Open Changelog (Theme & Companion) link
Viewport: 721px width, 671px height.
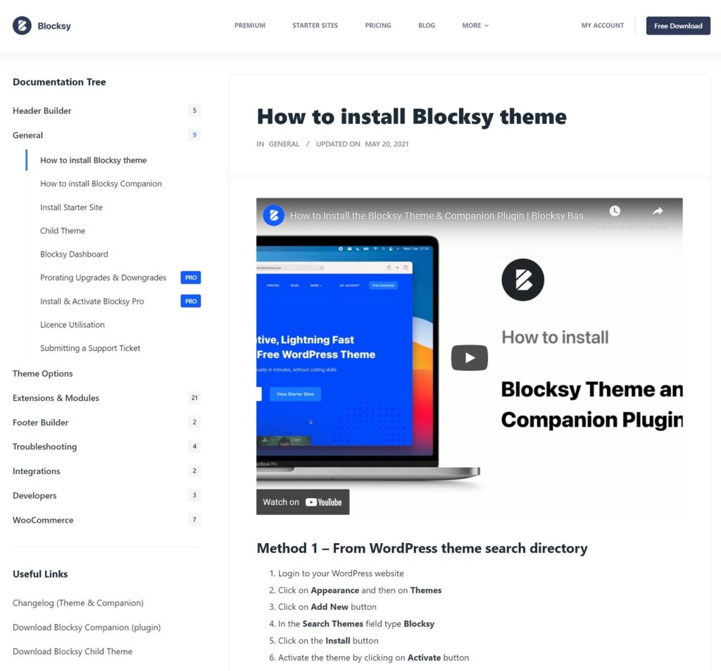(x=78, y=603)
